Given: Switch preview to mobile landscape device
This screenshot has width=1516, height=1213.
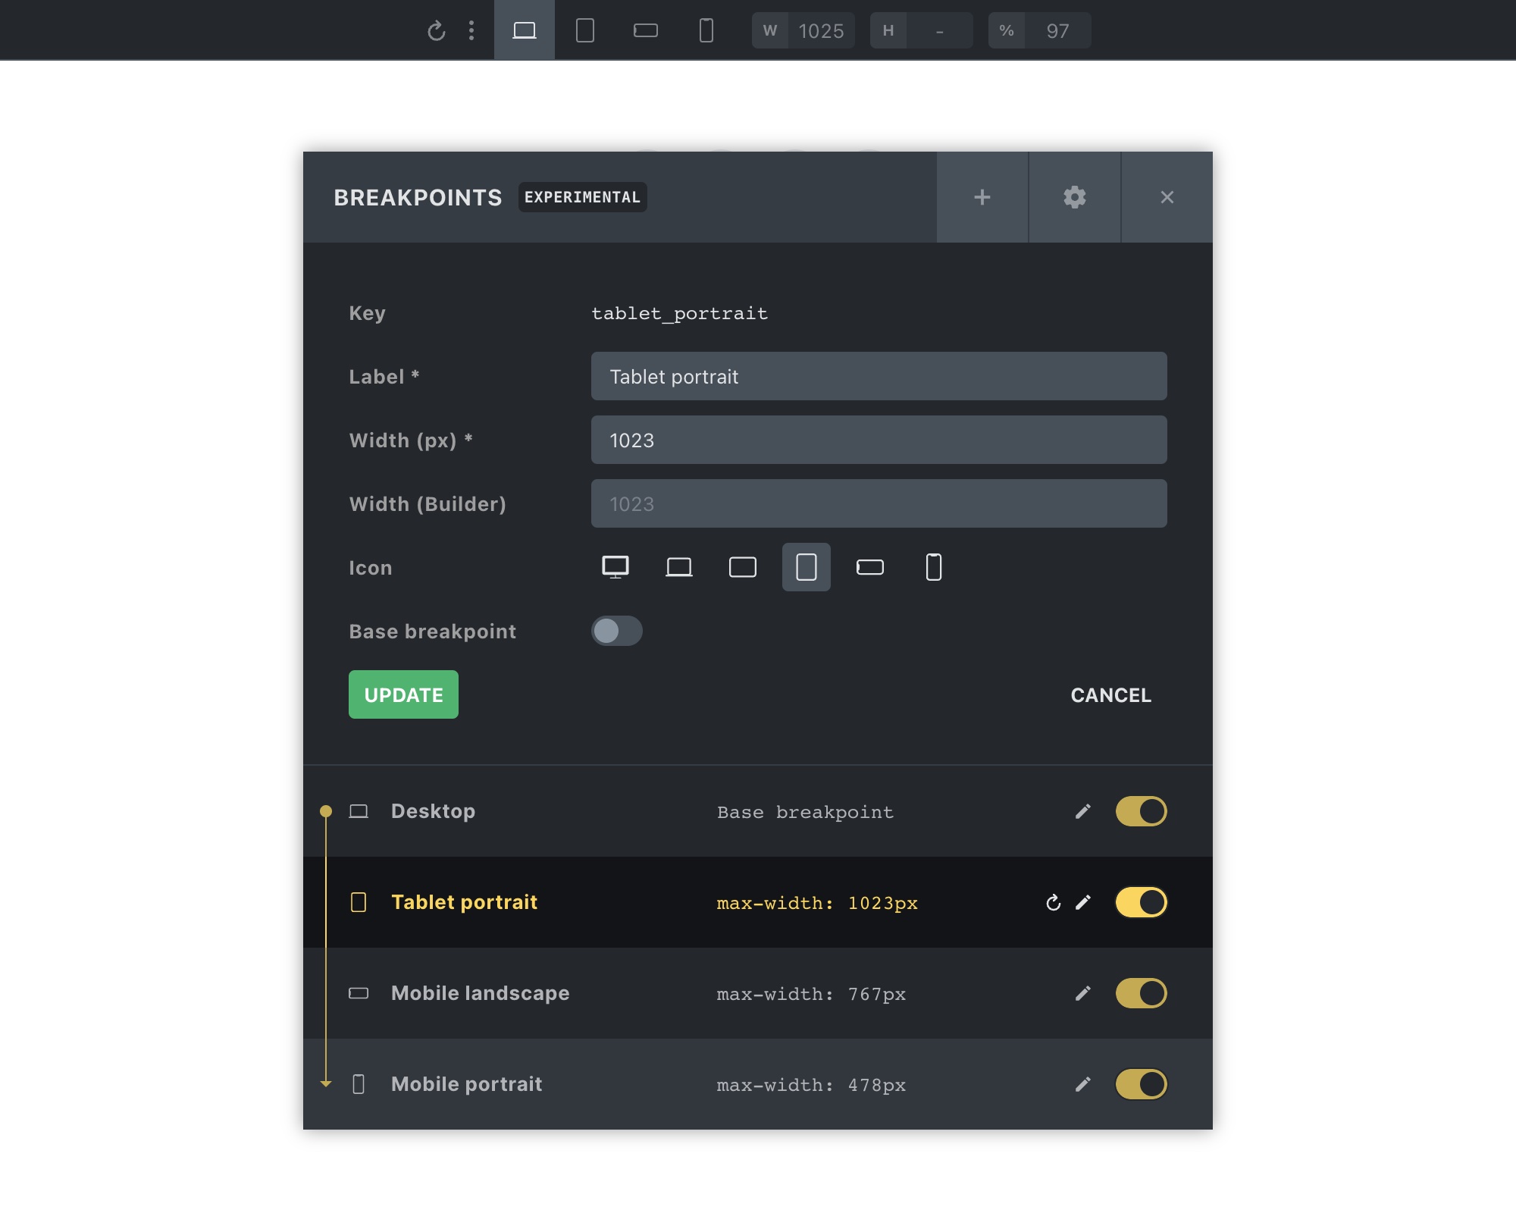Looking at the screenshot, I should (x=645, y=31).
